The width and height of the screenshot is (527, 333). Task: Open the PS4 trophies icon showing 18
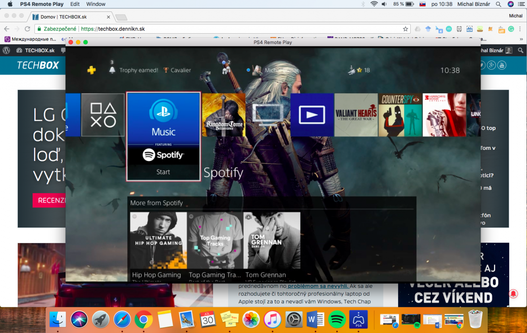(x=359, y=70)
